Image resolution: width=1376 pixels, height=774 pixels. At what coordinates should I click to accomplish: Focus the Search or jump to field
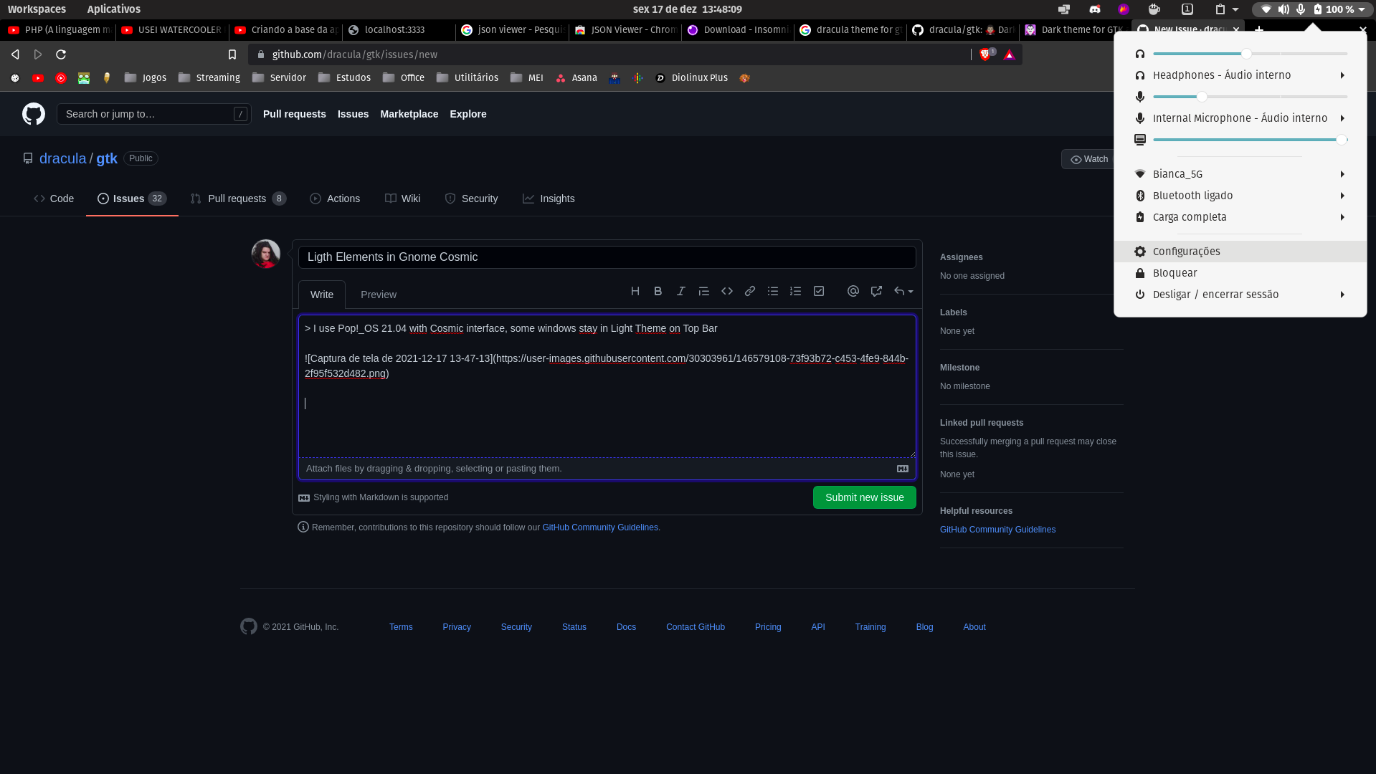point(153,114)
